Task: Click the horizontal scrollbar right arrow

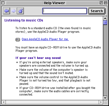Action: click(x=101, y=102)
